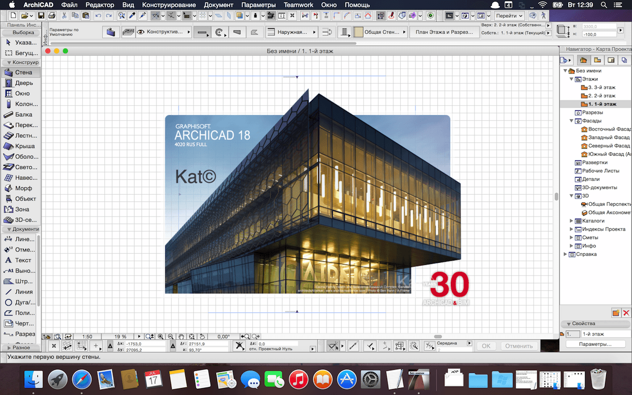Click the Print icon in toolbar

point(53,16)
